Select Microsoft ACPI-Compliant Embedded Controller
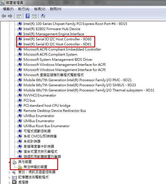The image size is (166, 184). 62,49
